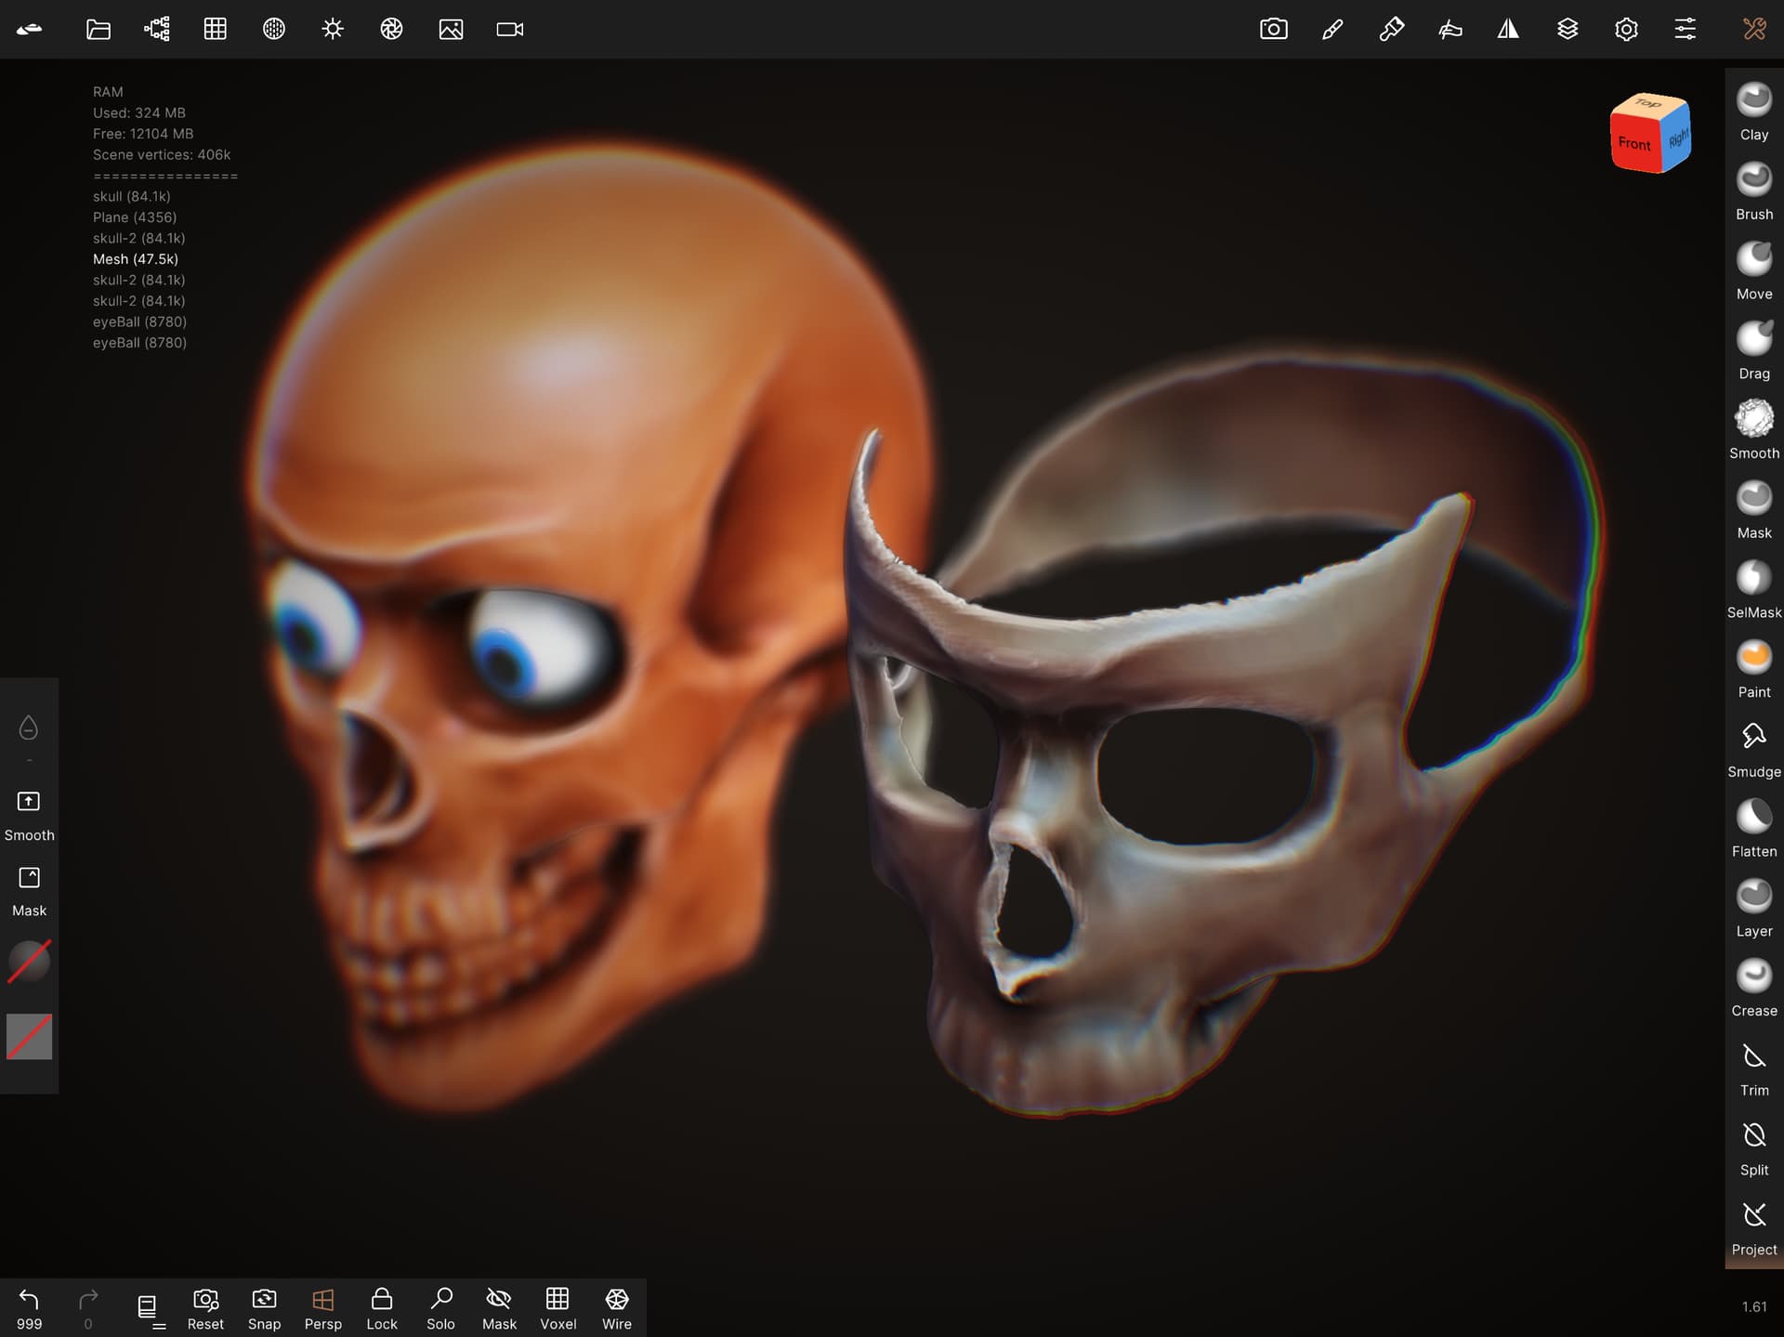The image size is (1784, 1337).
Task: Select skull (84.1k) in mesh list
Action: click(131, 196)
